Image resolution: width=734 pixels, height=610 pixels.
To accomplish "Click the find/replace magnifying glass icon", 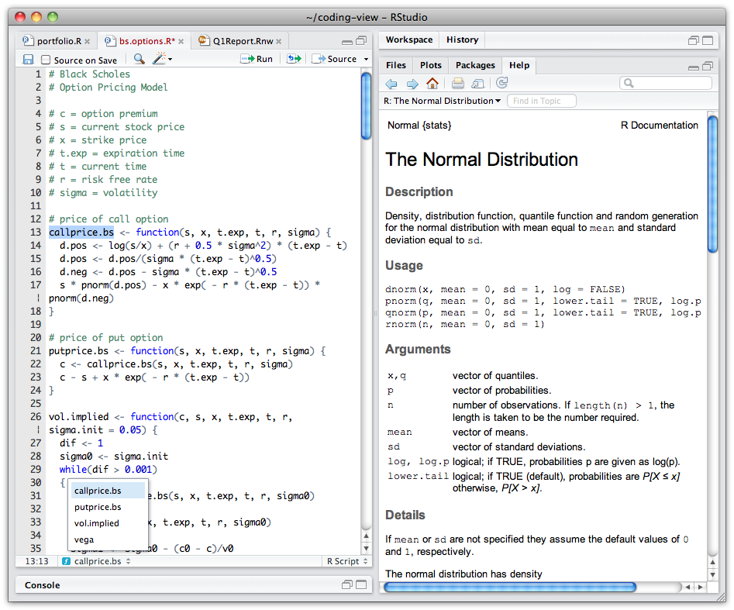I will point(139,59).
